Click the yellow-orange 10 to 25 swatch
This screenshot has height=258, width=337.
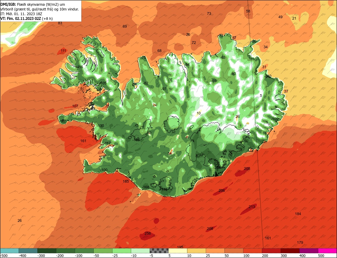pyautogui.click(x=196, y=251)
